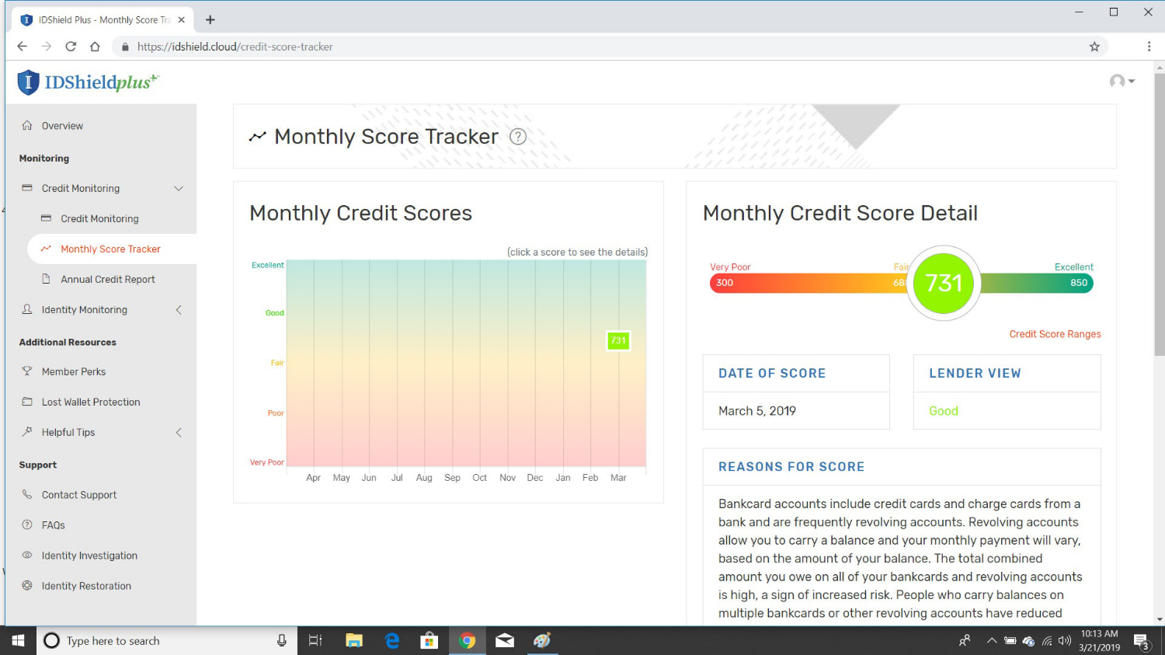
Task: Click the card icon beside the parent Credit Monitoring item
Action: point(27,188)
